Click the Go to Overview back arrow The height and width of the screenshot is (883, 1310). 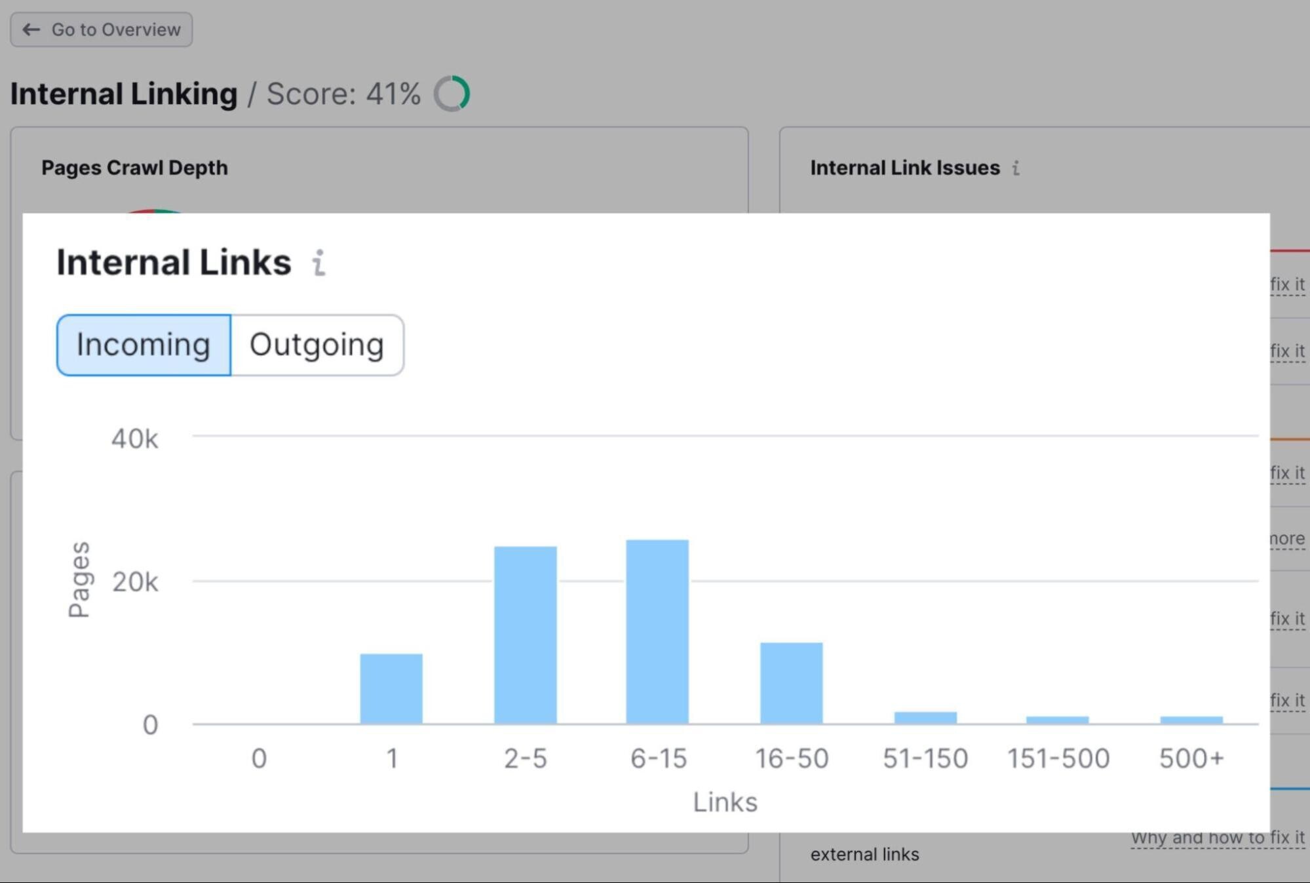(31, 29)
